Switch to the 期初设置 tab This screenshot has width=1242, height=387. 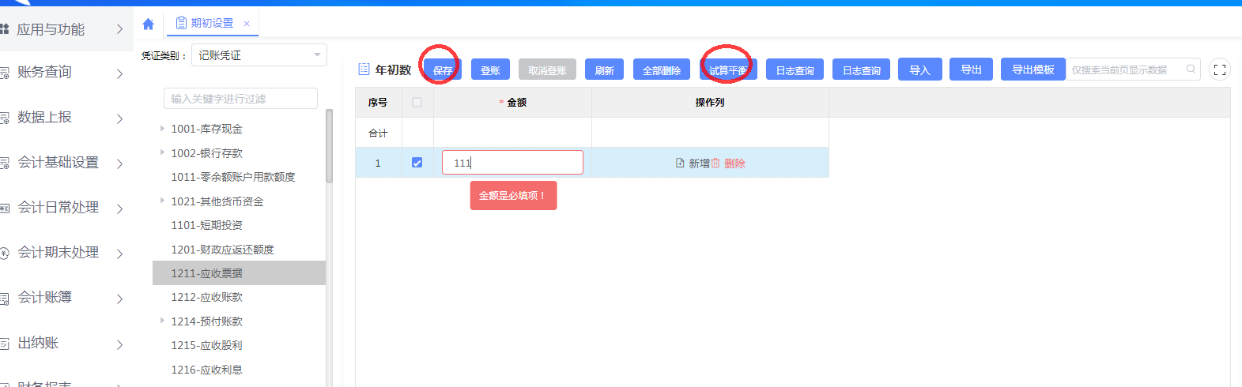click(211, 24)
